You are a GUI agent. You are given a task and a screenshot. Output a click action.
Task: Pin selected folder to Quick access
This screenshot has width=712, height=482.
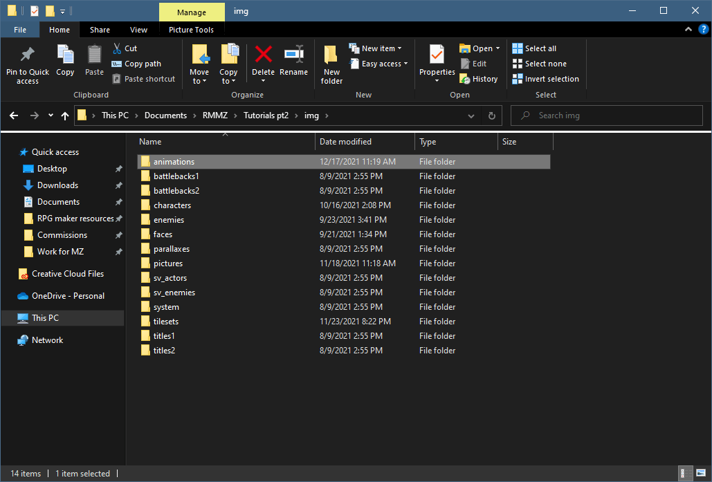[27, 65]
